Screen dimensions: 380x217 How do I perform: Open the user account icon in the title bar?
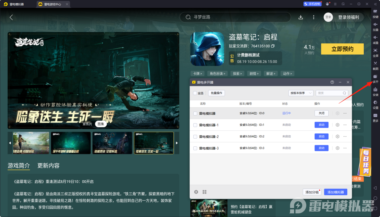327,4
